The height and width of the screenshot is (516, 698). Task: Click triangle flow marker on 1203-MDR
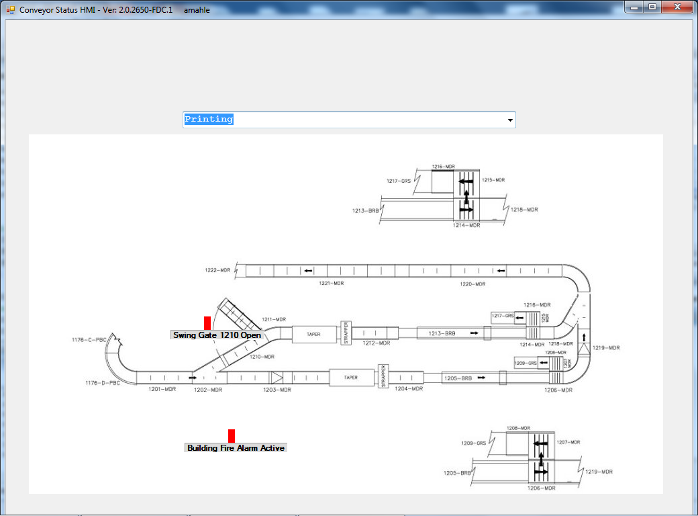coord(277,378)
